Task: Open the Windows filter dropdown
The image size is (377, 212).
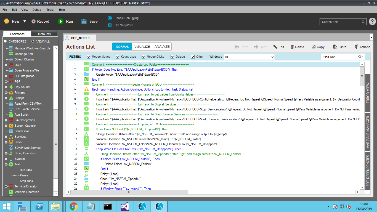Action: [249, 57]
